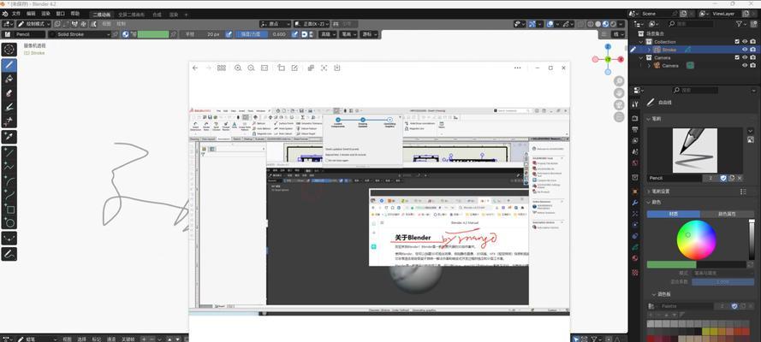Select the Erase tool
The width and height of the screenshot is (761, 342).
click(x=9, y=93)
